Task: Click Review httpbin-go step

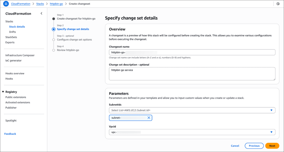Action: click(x=68, y=50)
